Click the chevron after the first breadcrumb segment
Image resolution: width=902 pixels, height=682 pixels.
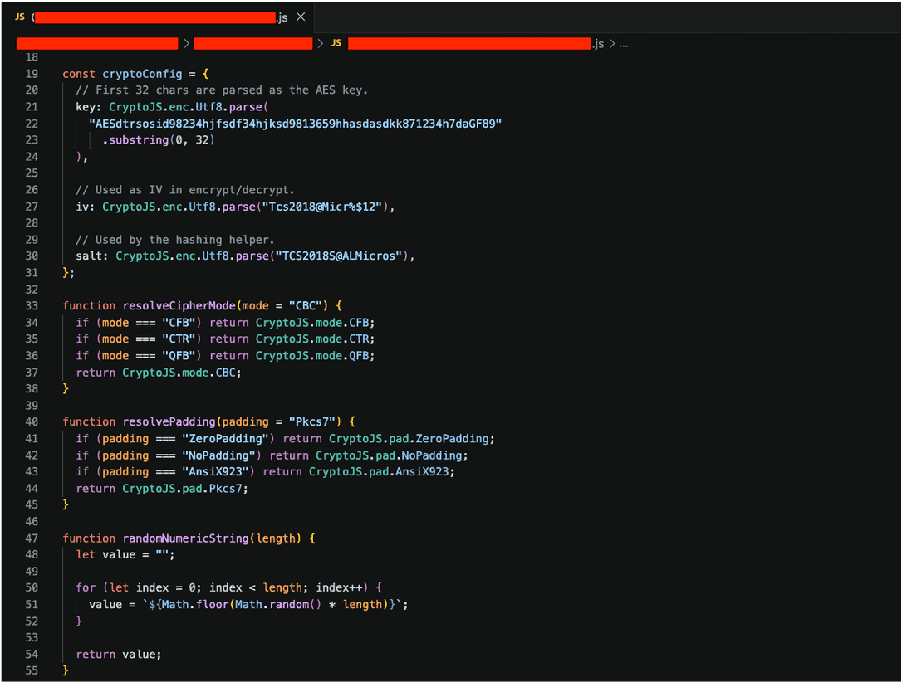pyautogui.click(x=186, y=44)
